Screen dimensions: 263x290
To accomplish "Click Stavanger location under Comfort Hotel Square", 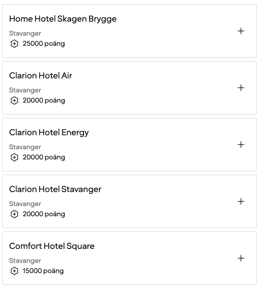I will point(25,261).
